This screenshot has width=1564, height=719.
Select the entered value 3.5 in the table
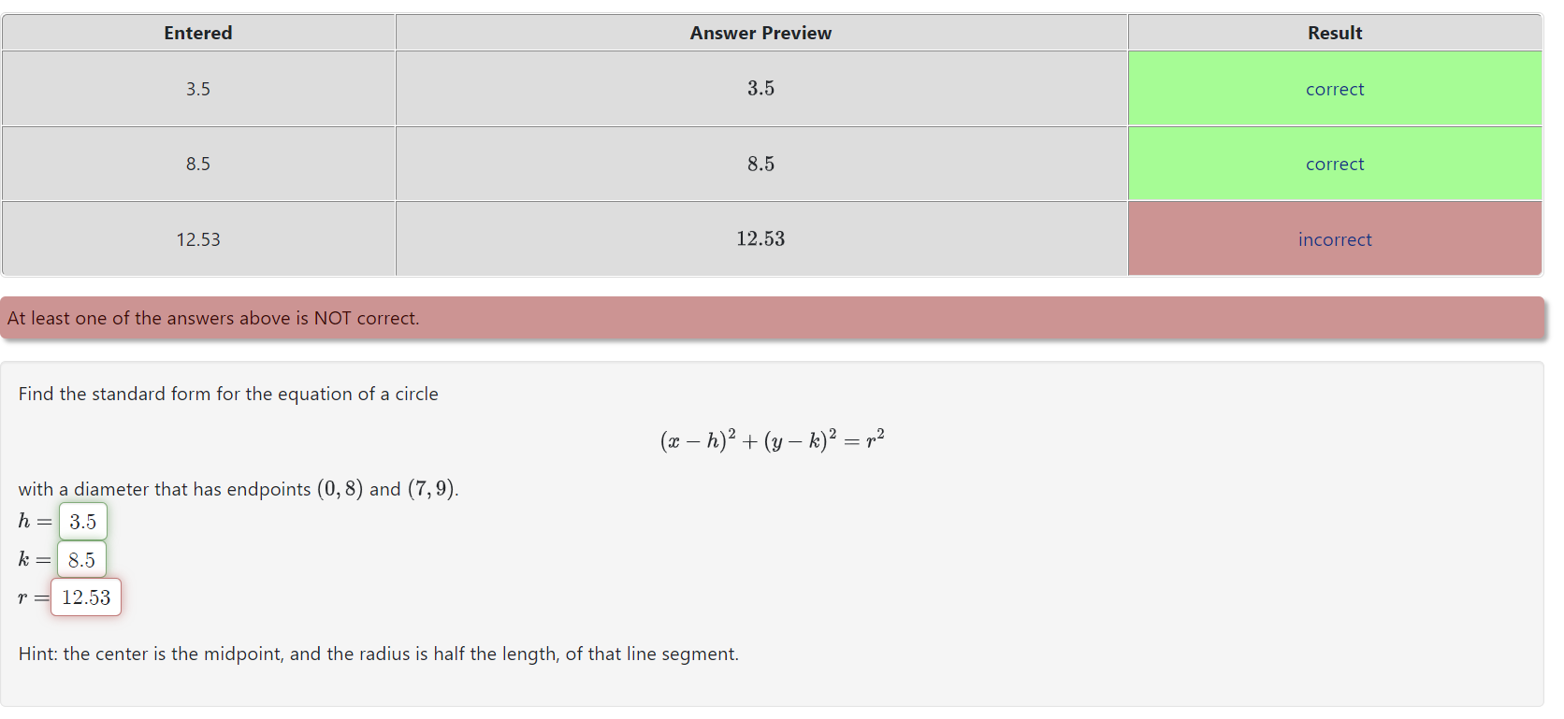pos(197,89)
